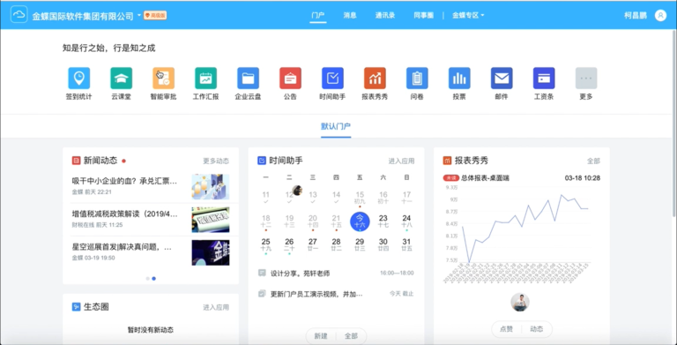Select calendar date 25
Image resolution: width=677 pixels, height=345 pixels.
coord(266,244)
